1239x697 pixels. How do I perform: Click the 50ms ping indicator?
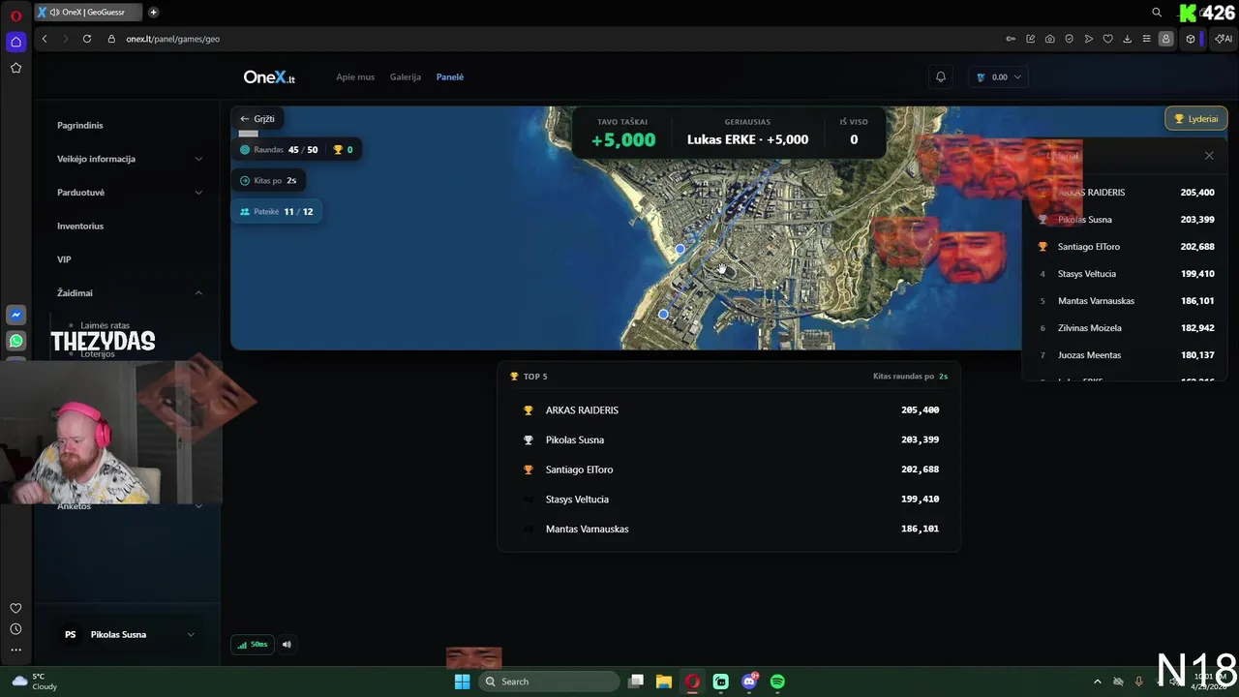coord(253,644)
